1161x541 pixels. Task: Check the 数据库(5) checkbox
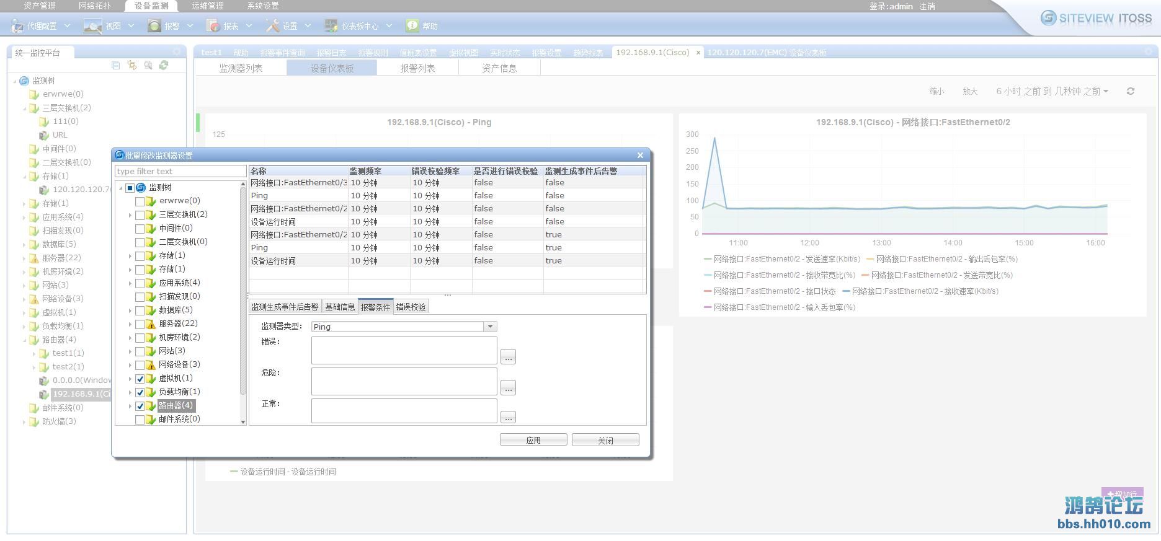140,310
